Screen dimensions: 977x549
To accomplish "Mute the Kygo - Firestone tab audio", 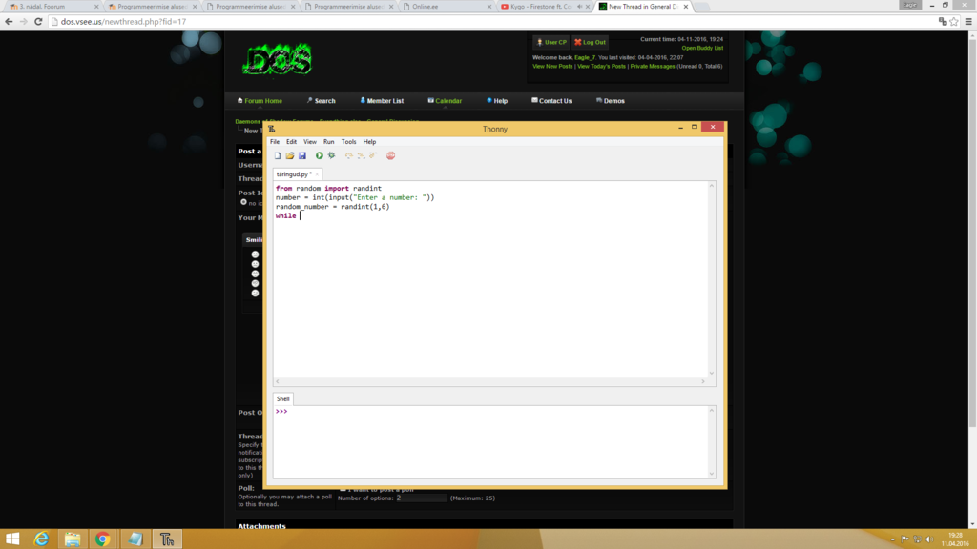I will [x=579, y=7].
